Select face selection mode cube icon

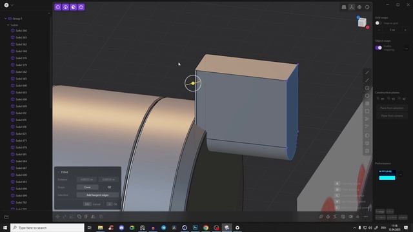73,7
